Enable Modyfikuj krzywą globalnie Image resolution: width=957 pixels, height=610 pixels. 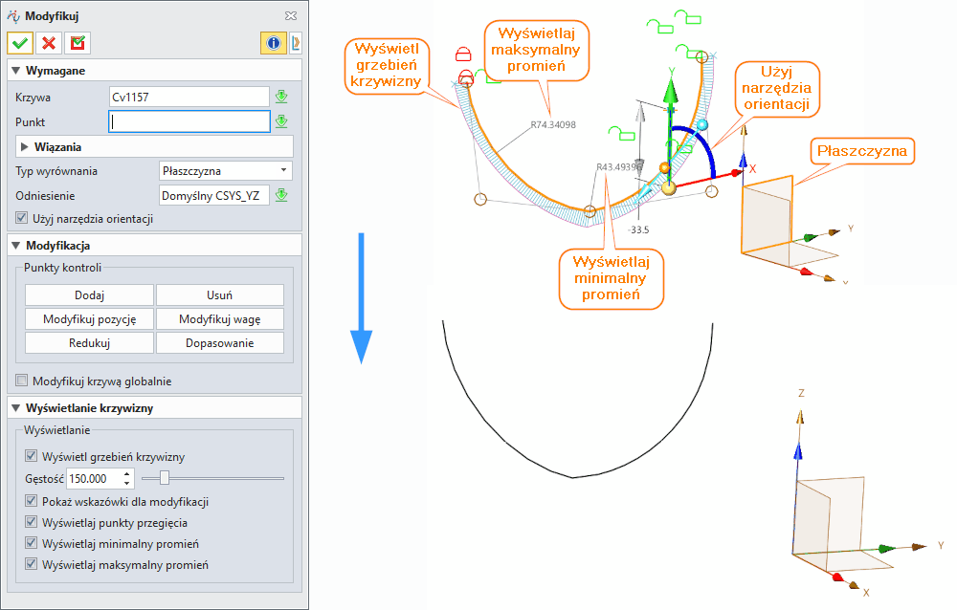23,381
